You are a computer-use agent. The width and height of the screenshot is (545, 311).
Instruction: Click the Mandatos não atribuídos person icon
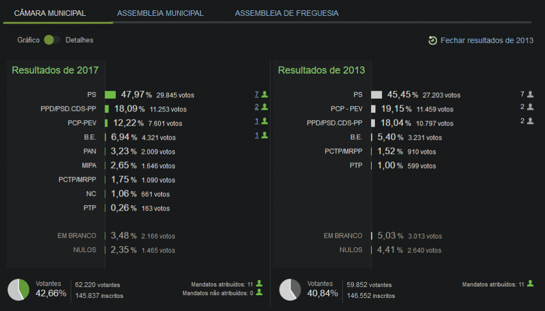259,292
